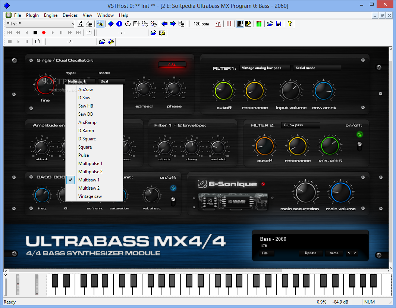396x308 pixels.
Task: Click the next preset > button
Action: pyautogui.click(x=355, y=253)
